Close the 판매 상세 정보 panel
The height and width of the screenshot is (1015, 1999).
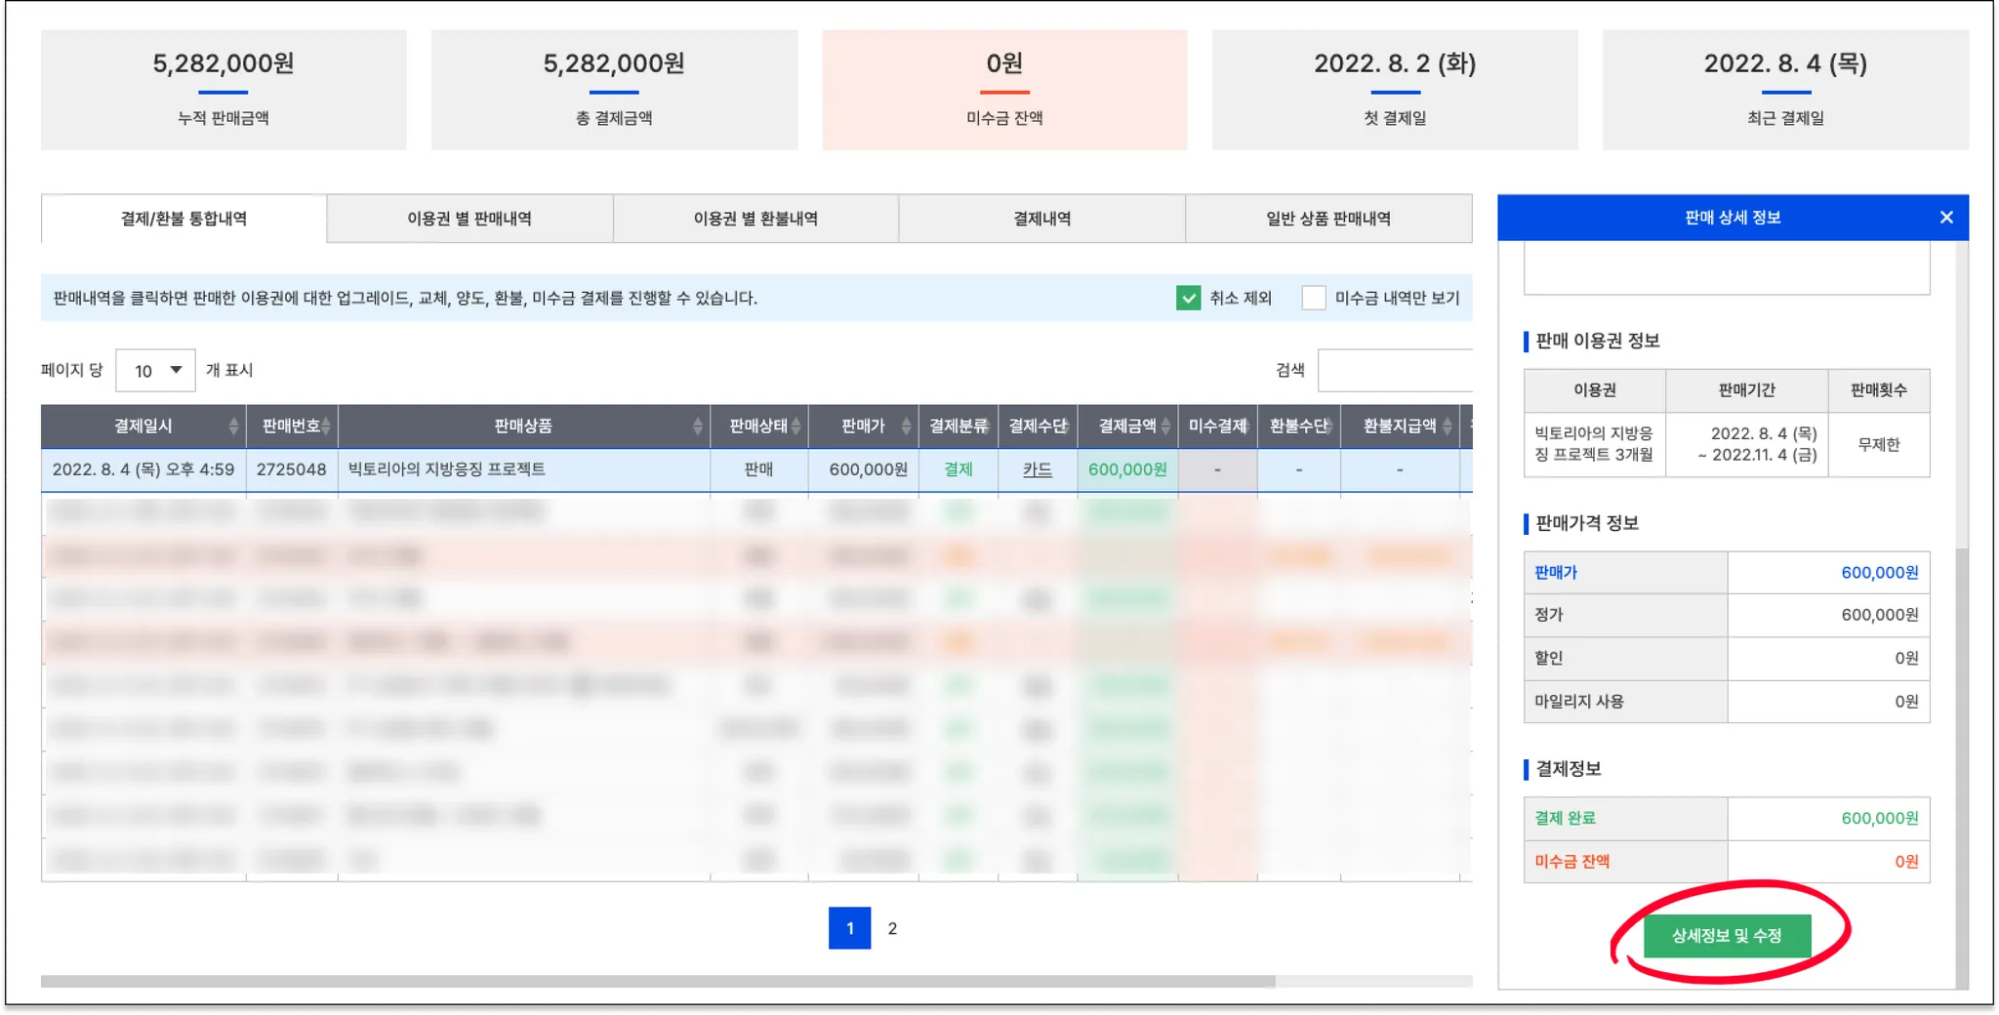point(1946,218)
